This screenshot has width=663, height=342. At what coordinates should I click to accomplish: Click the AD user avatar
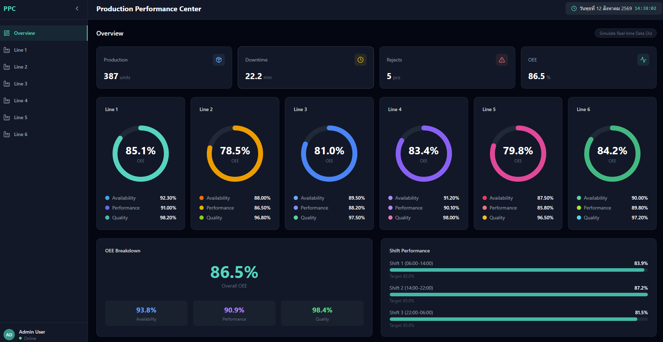tap(9, 335)
